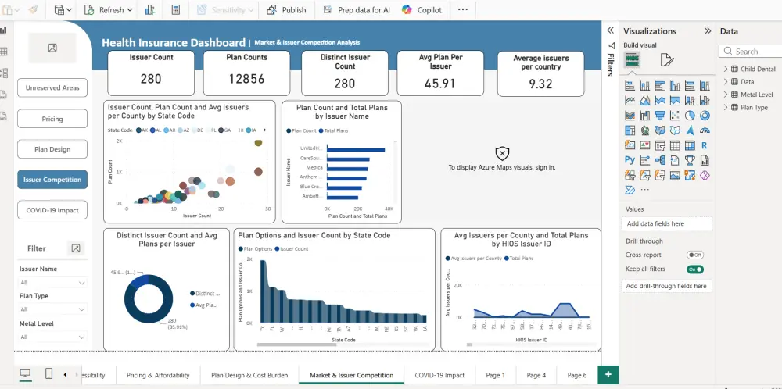Turn off Keep all filters toggle
The width and height of the screenshot is (782, 389).
click(x=695, y=269)
